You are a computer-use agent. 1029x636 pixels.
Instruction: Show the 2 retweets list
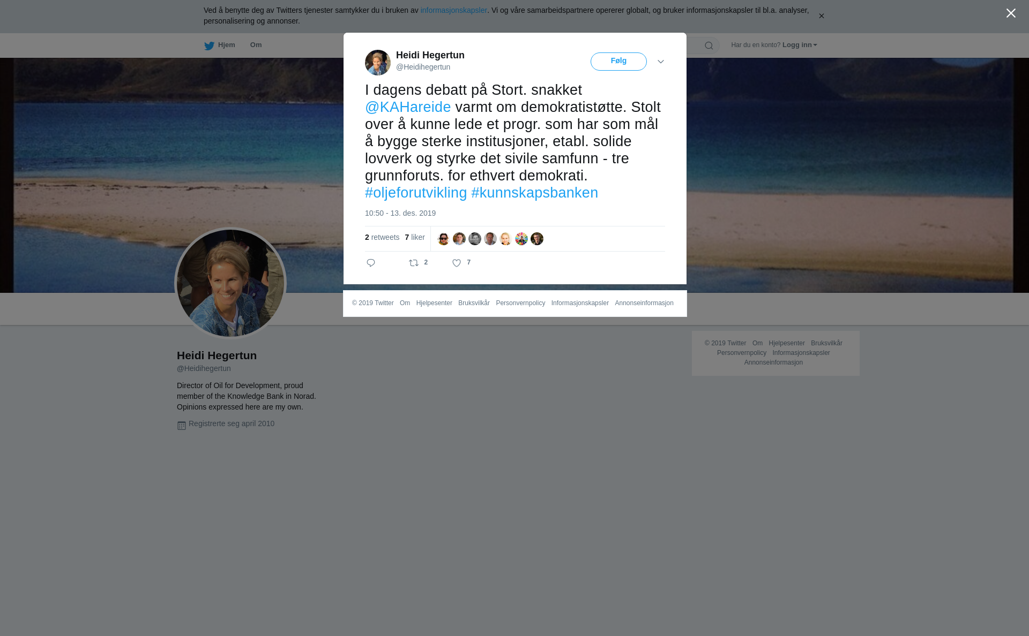point(382,237)
